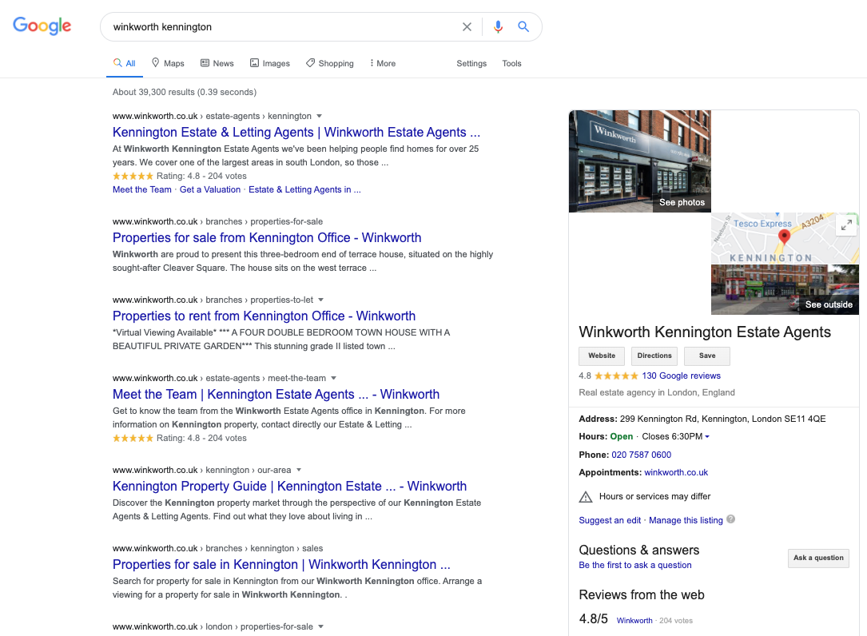Click the Get a Valuation sitelink

(x=210, y=189)
